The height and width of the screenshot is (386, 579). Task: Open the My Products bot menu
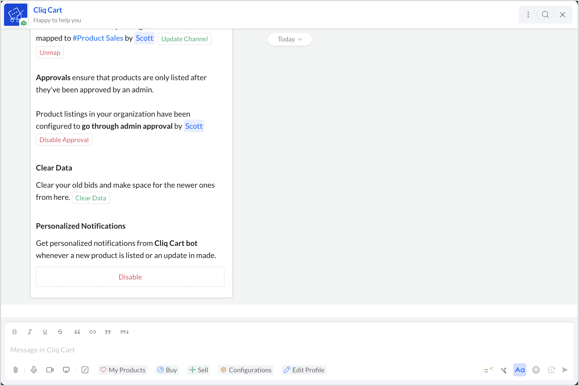[123, 370]
